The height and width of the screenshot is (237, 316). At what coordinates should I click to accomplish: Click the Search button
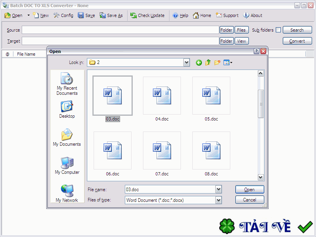point(297,30)
